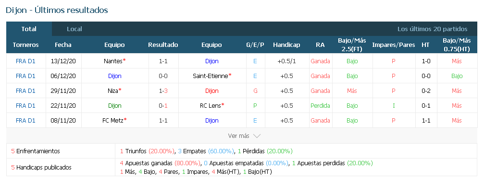Click Dijon in the 29/11/20 match row
The width and height of the screenshot is (485, 181).
(211, 90)
